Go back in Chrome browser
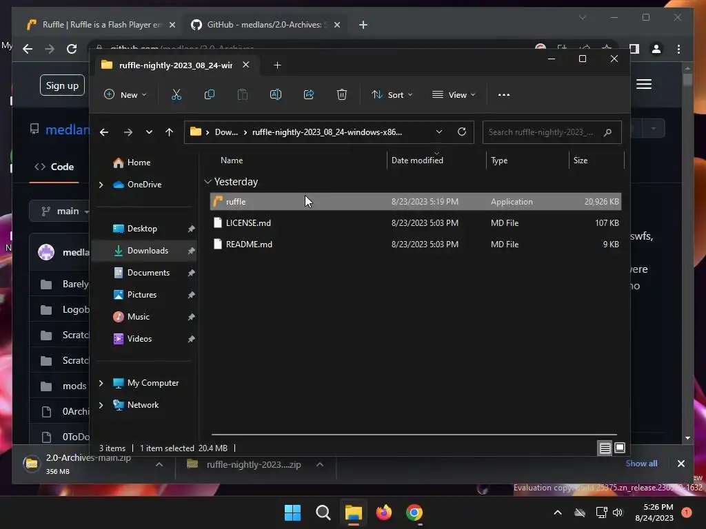706x529 pixels. pyautogui.click(x=28, y=49)
